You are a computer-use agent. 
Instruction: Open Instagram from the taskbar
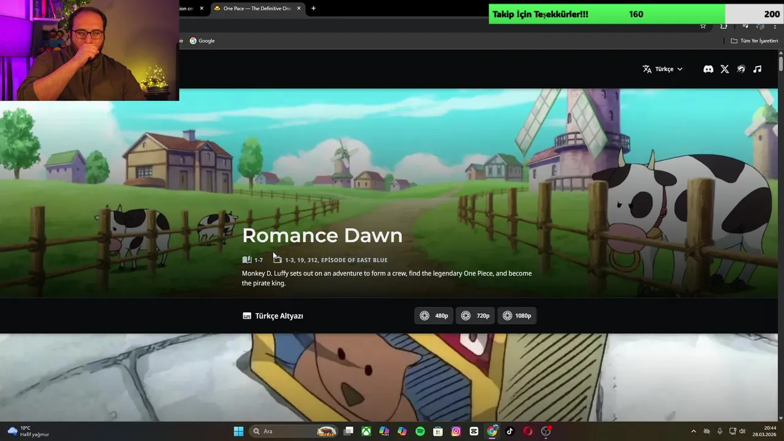pos(456,431)
